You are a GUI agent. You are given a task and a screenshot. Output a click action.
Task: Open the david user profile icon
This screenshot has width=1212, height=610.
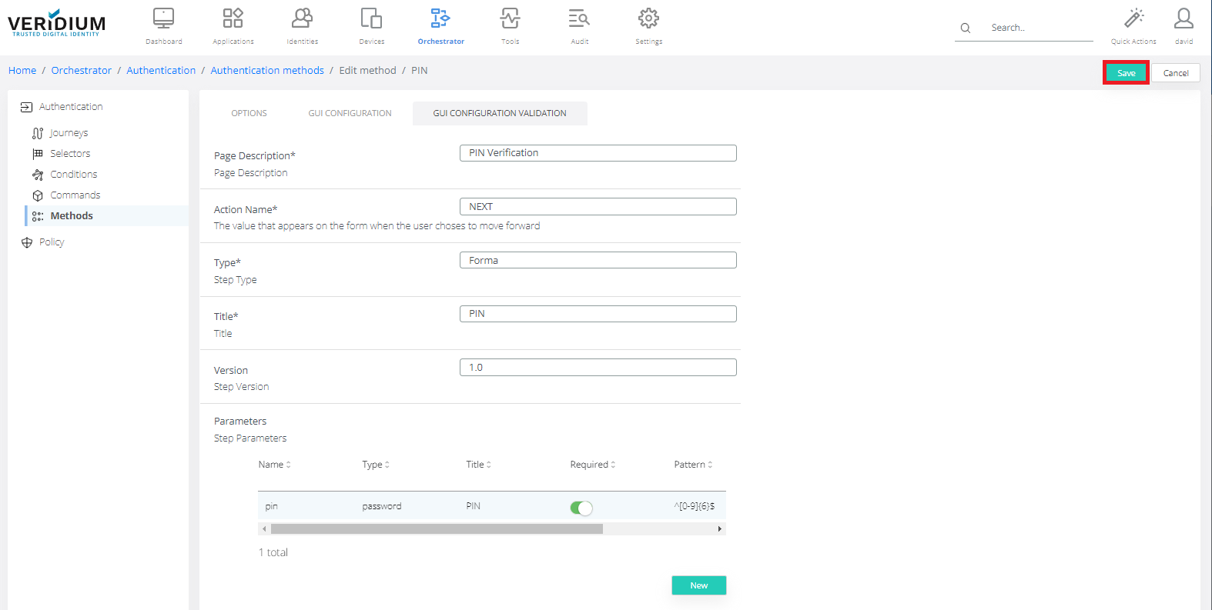coord(1184,18)
